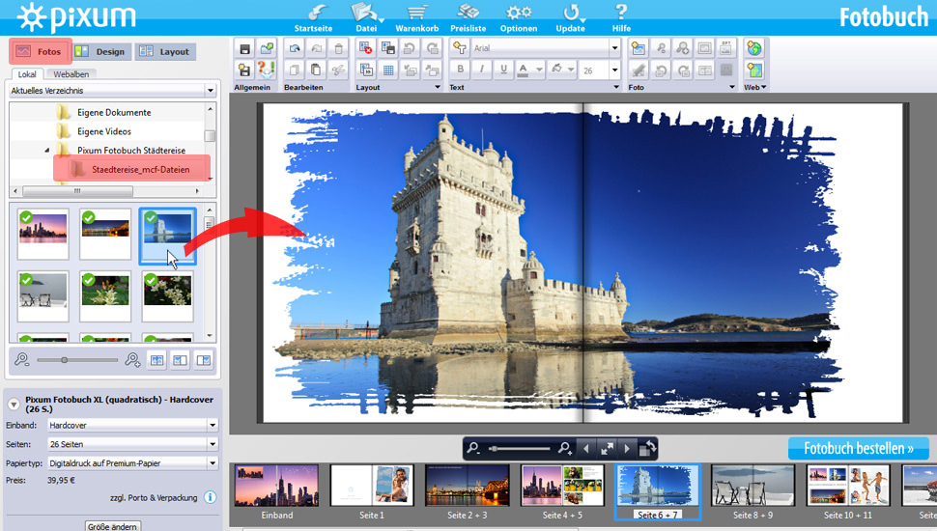Toggle underline text formatting

click(503, 70)
